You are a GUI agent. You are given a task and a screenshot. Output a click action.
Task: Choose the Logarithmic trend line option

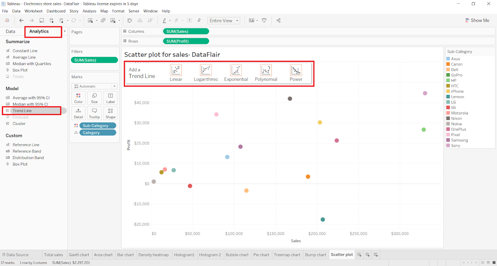(206, 73)
